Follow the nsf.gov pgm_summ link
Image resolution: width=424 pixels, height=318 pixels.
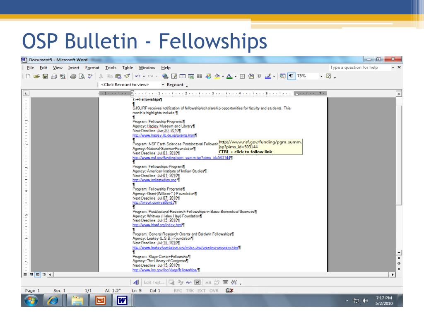click(181, 158)
